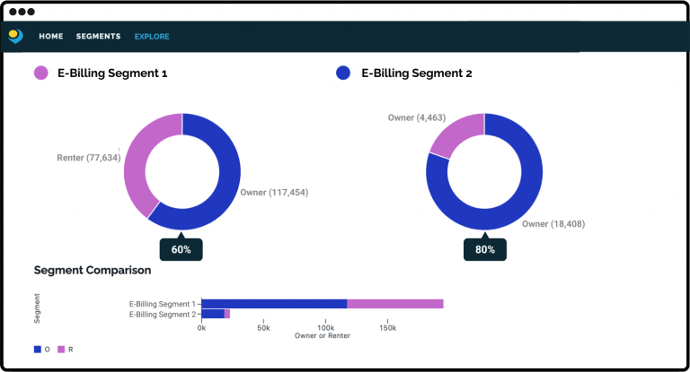Click the purple E-Billing Segment 1 circle
690x372 pixels.
[41, 74]
